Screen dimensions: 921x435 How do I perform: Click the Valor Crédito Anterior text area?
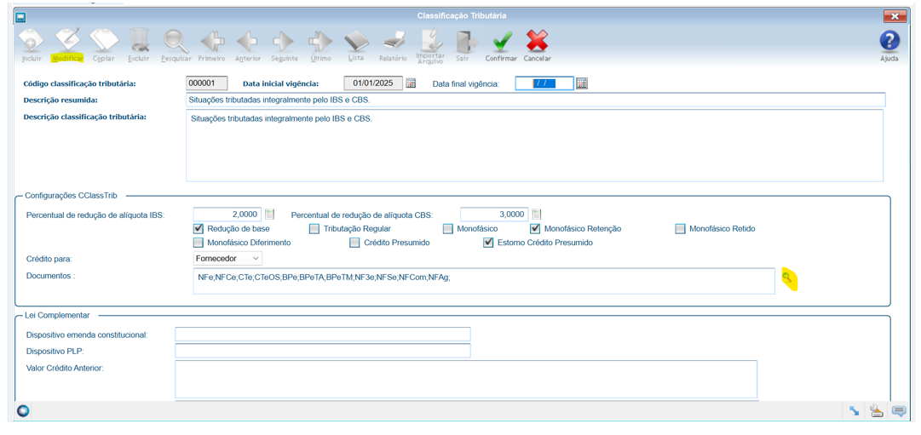click(x=466, y=379)
